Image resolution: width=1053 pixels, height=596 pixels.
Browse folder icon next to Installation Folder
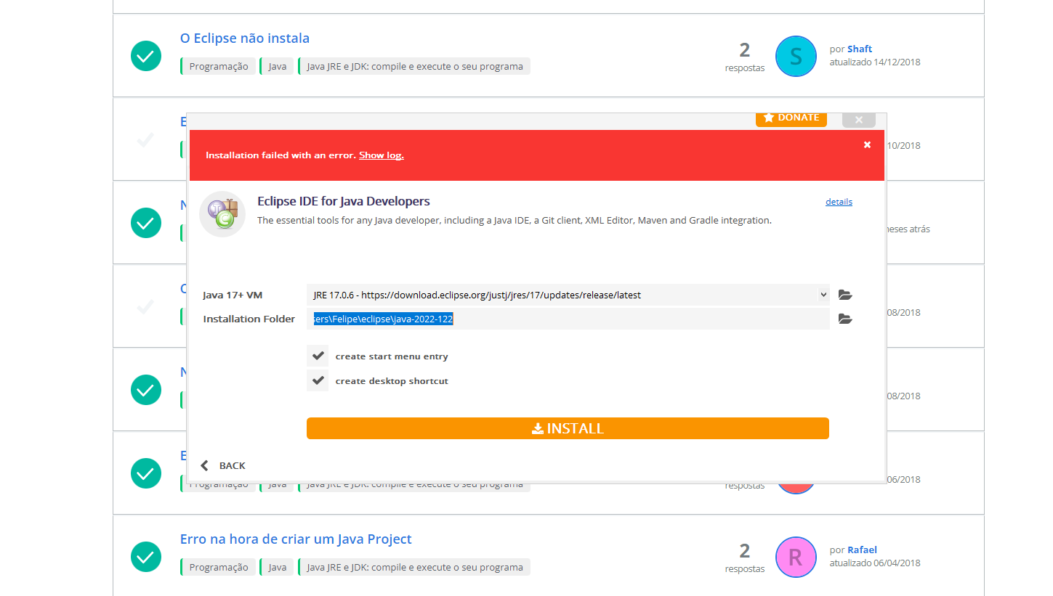tap(844, 319)
